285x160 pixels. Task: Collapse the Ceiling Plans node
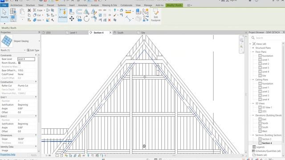(x=253, y=80)
